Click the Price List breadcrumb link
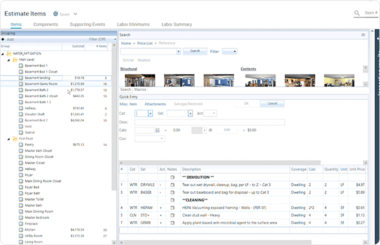The height and width of the screenshot is (245, 380). (x=144, y=44)
